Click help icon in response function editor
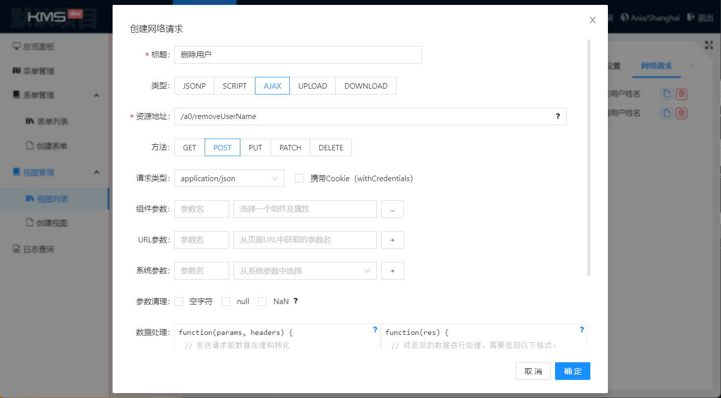721x398 pixels. [581, 330]
